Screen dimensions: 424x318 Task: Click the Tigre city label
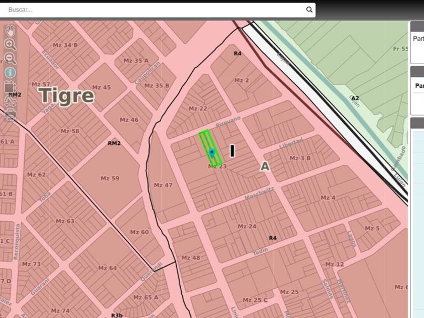pos(66,95)
